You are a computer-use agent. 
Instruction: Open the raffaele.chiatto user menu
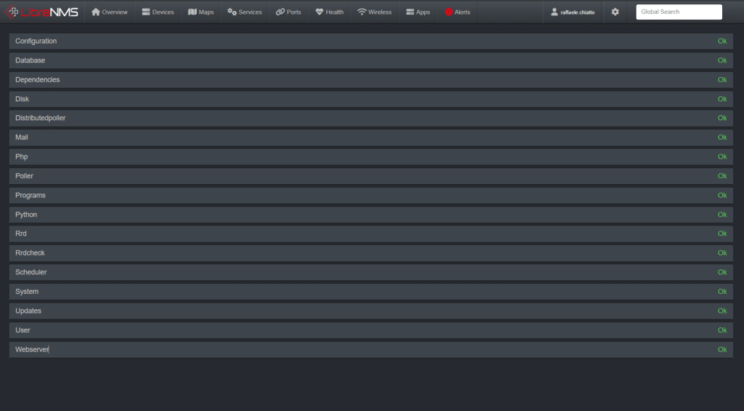tap(573, 12)
